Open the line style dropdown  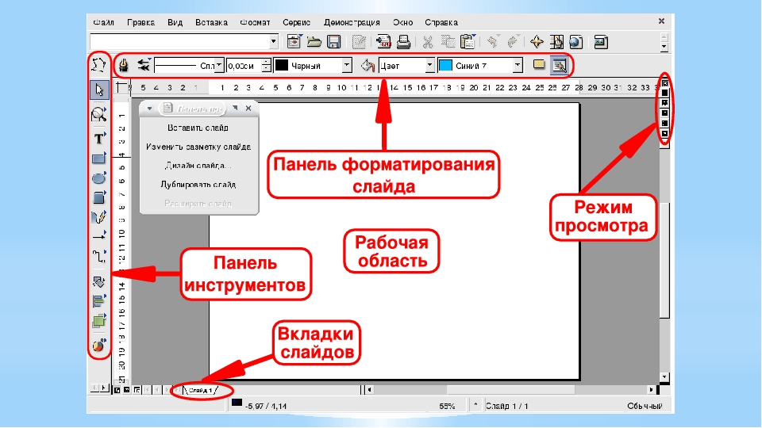point(219,65)
